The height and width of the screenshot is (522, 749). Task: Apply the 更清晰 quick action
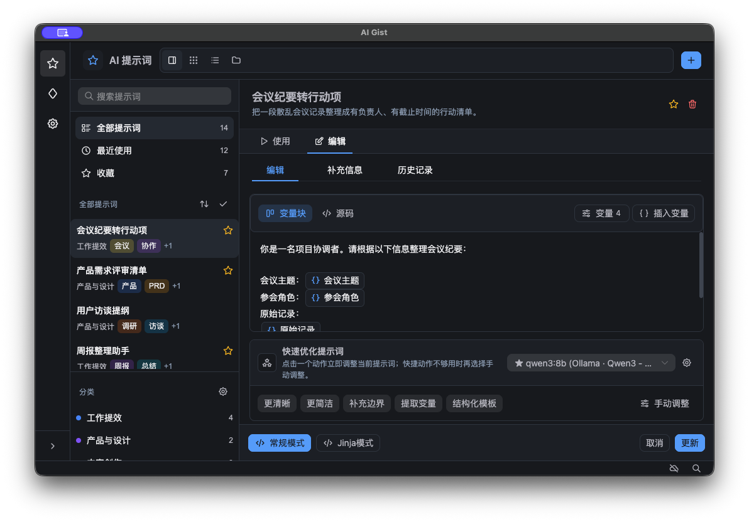pos(277,403)
